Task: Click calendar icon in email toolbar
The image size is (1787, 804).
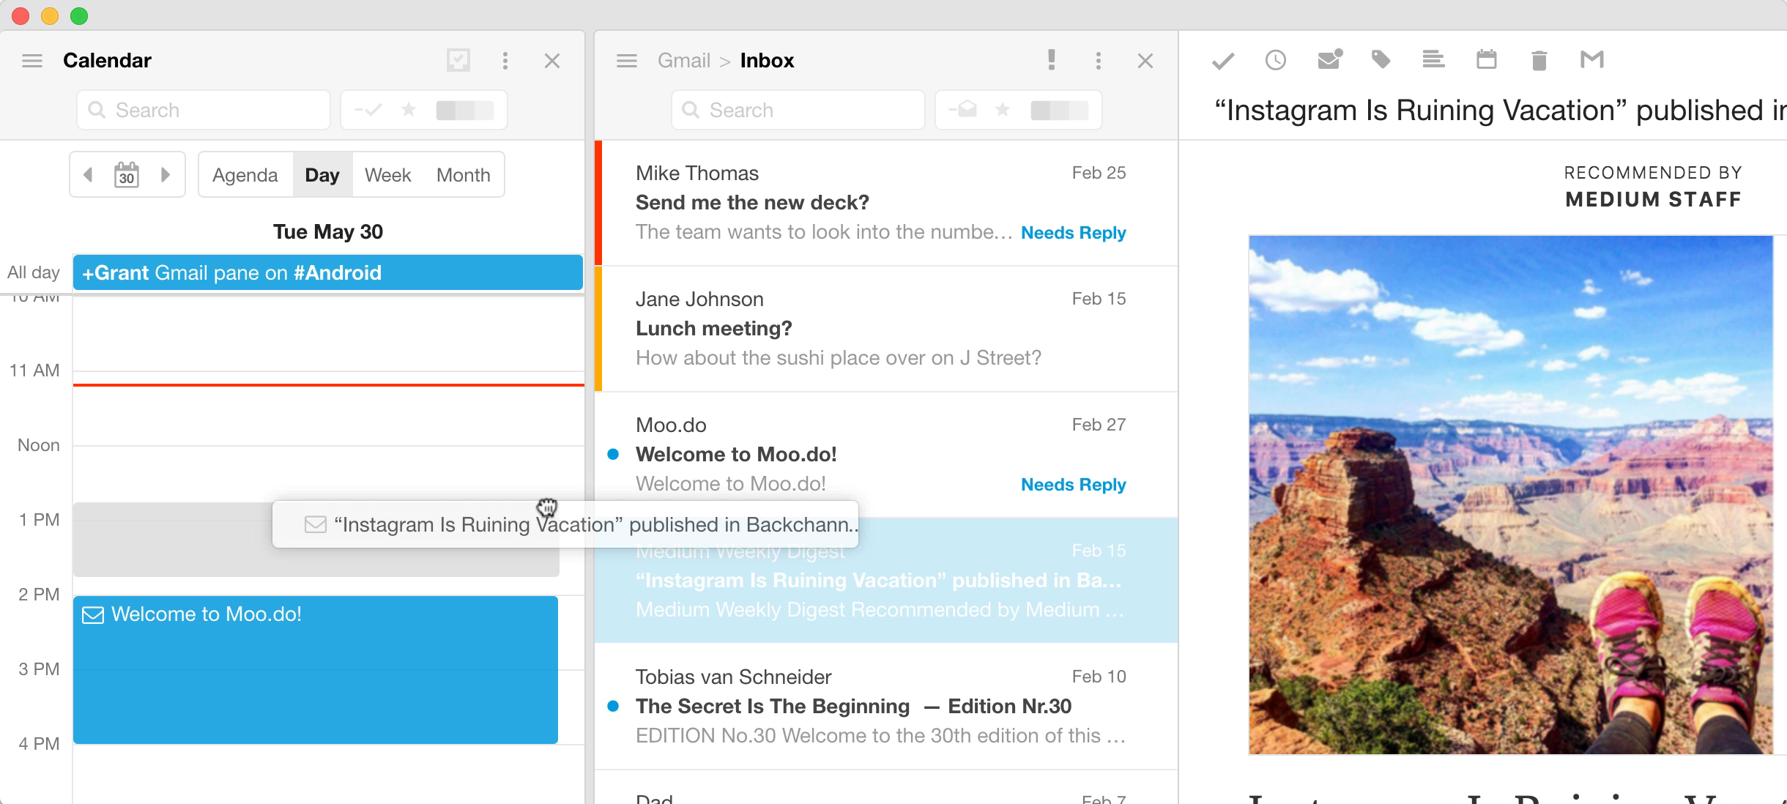Action: click(x=1486, y=59)
